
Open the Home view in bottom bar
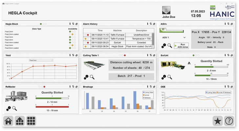[9, 121]
